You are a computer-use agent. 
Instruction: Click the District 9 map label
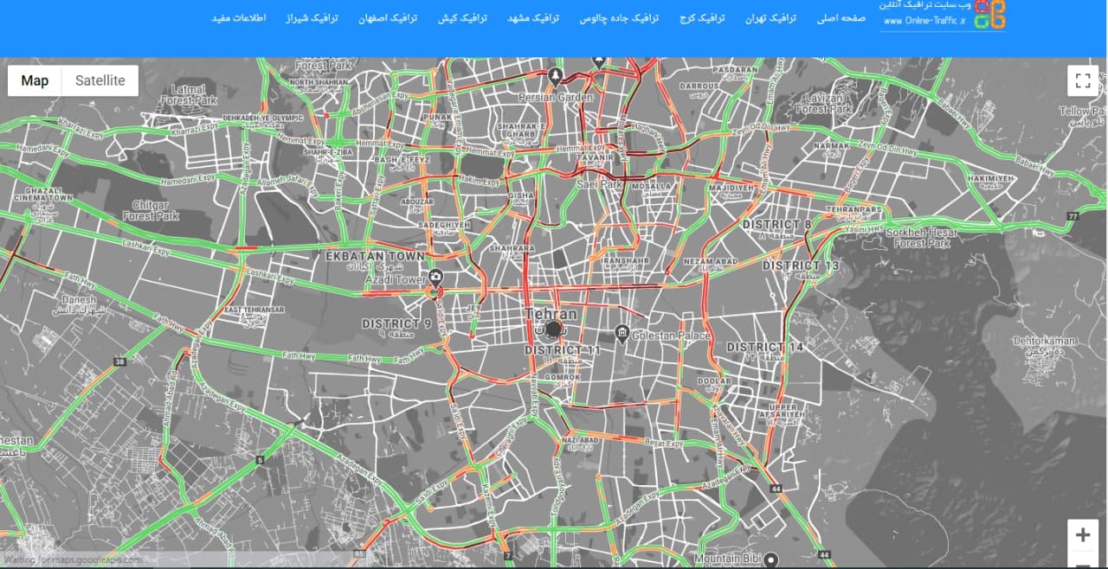(396, 323)
